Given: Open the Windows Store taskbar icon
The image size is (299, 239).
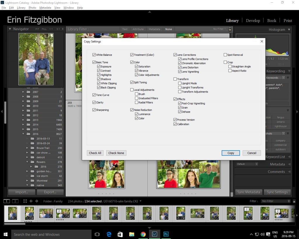Looking at the screenshot, I should pos(120,234).
